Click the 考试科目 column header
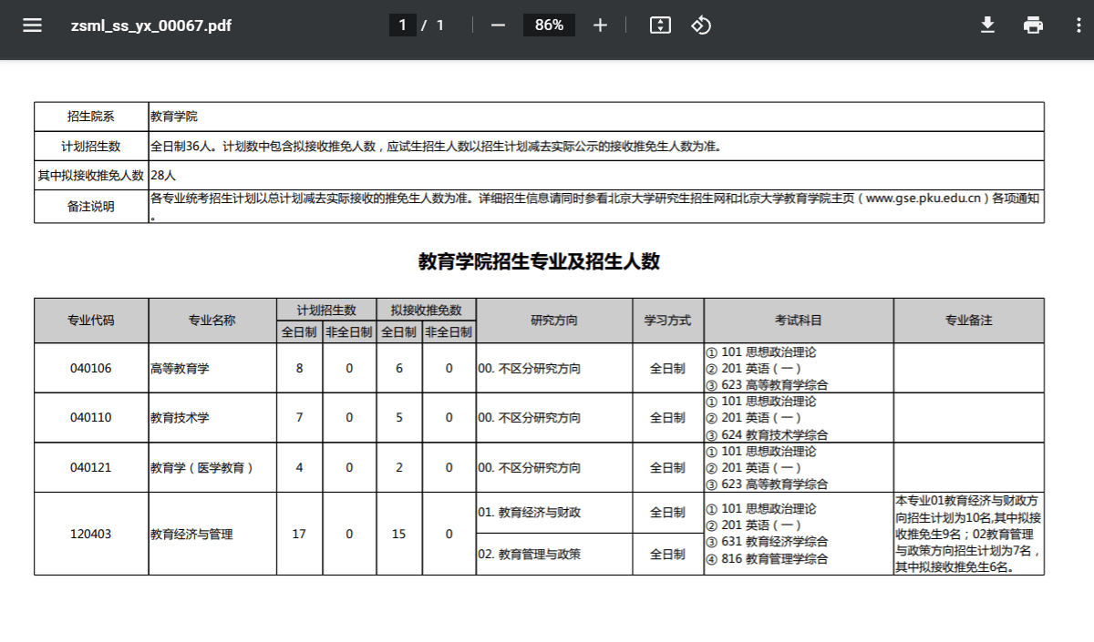The image size is (1094, 642). [799, 321]
